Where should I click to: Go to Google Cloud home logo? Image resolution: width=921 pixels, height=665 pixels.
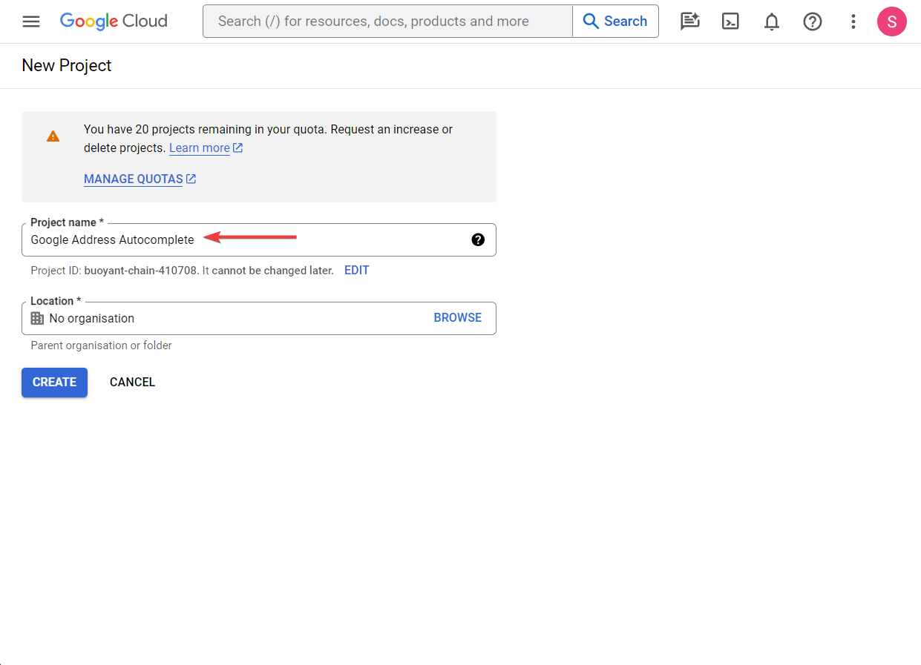pyautogui.click(x=114, y=21)
